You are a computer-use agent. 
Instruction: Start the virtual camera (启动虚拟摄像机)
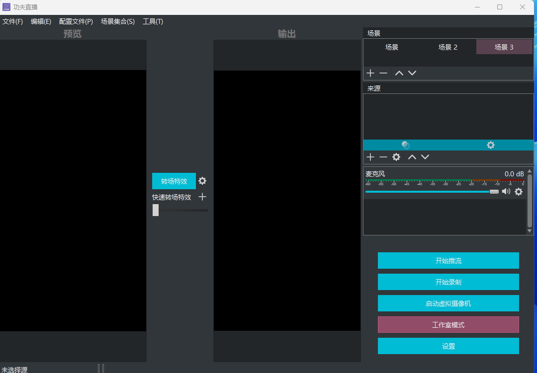[x=448, y=303]
